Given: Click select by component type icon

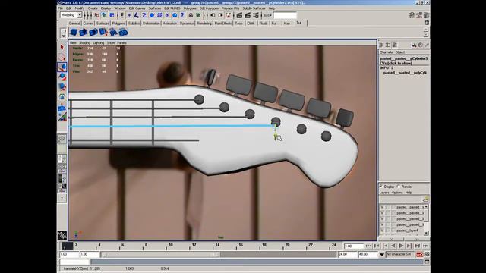Looking at the screenshot, I should 112,15.
